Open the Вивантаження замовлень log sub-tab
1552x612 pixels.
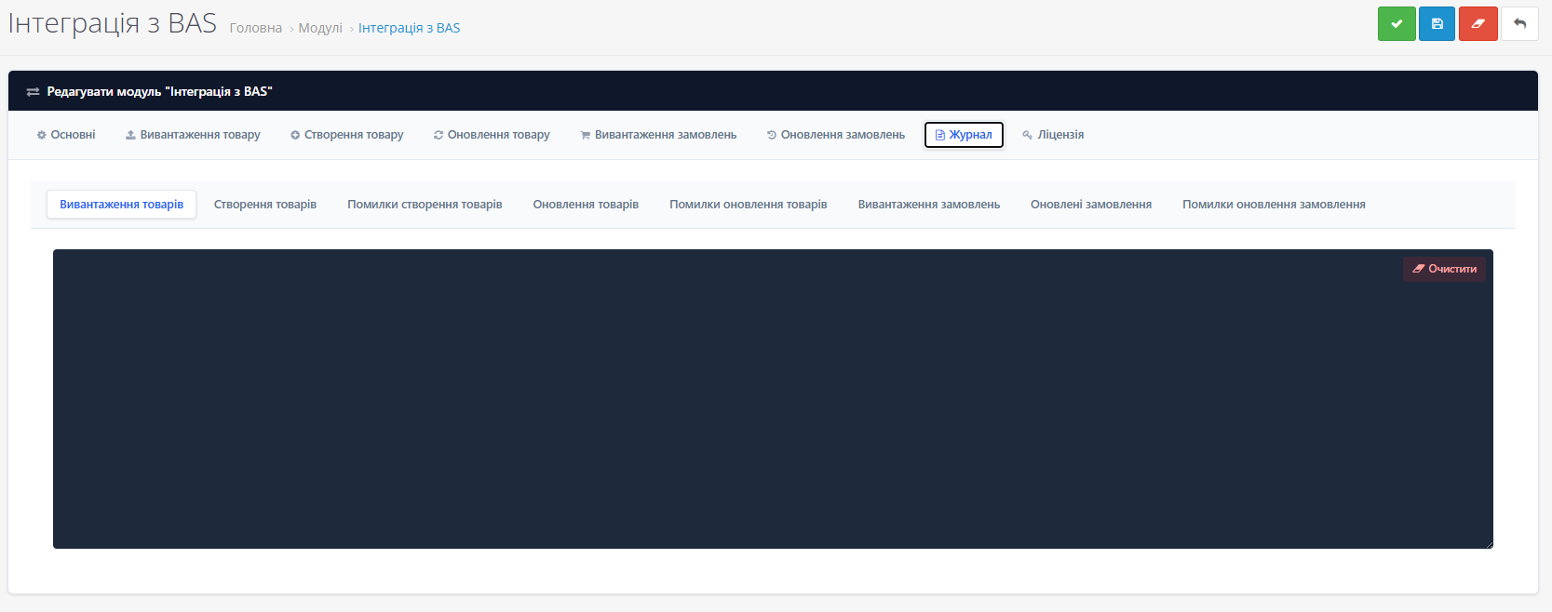(x=929, y=205)
